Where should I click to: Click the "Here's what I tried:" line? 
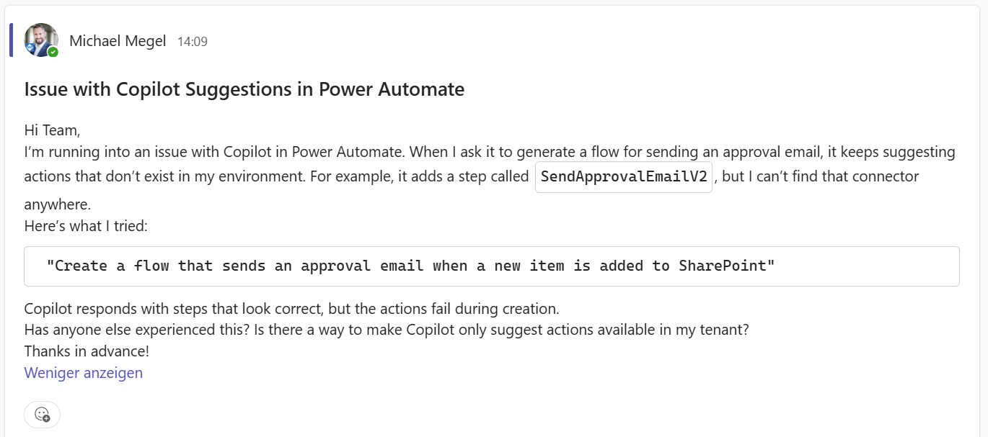(x=86, y=225)
